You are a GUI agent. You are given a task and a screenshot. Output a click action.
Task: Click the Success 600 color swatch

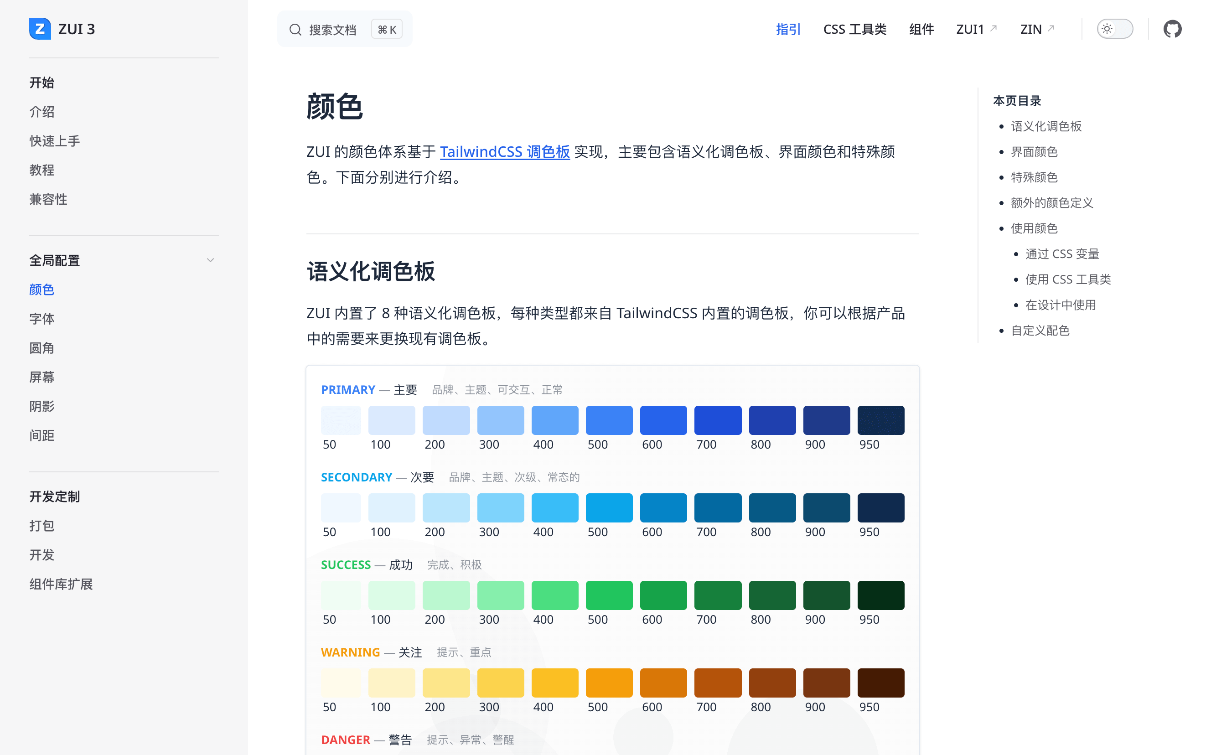pyautogui.click(x=663, y=595)
